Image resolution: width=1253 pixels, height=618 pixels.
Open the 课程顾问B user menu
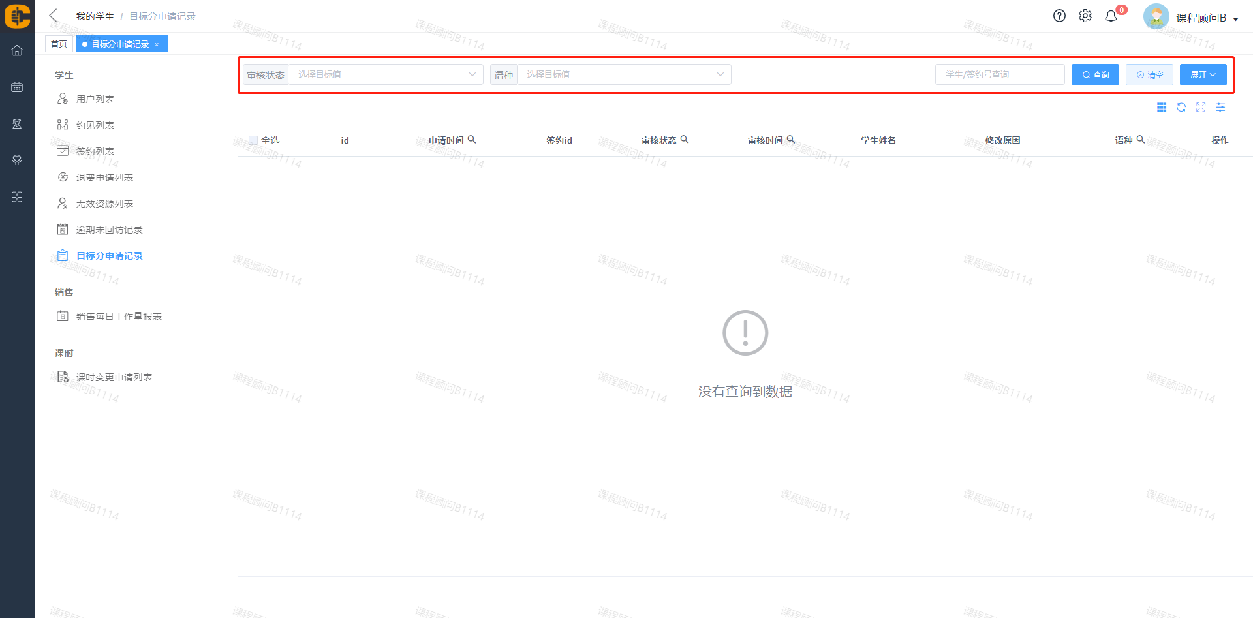(1201, 18)
